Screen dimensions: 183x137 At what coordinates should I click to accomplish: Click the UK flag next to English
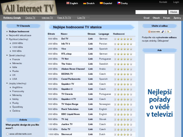[68, 3]
